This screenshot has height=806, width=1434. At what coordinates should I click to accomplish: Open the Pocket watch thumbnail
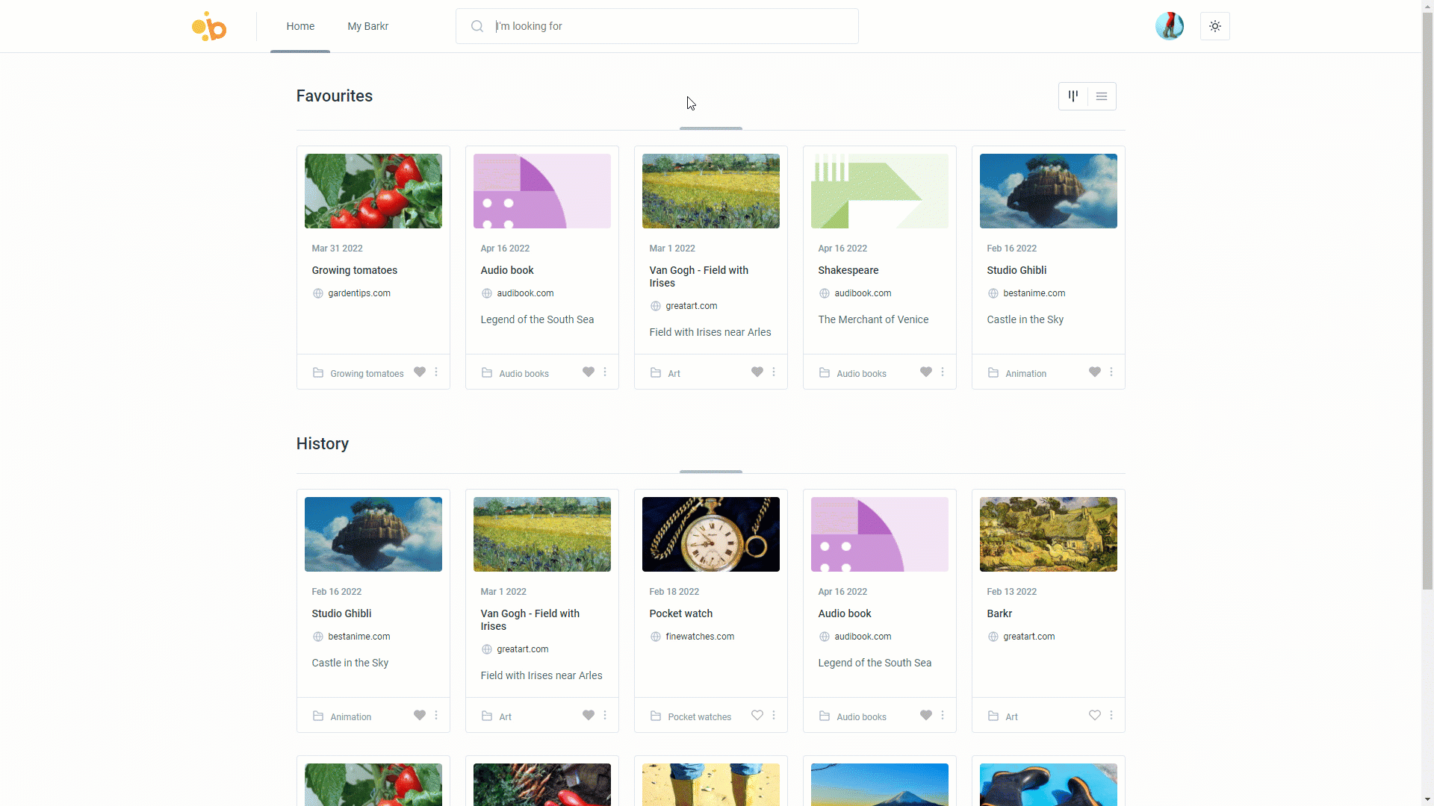point(711,534)
